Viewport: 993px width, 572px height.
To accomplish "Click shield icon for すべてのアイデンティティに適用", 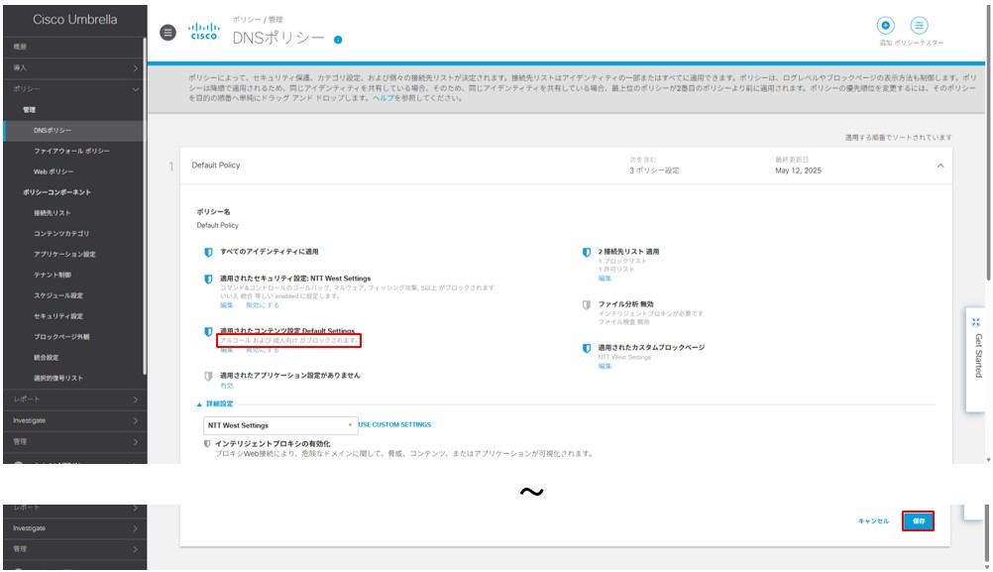I will [208, 252].
